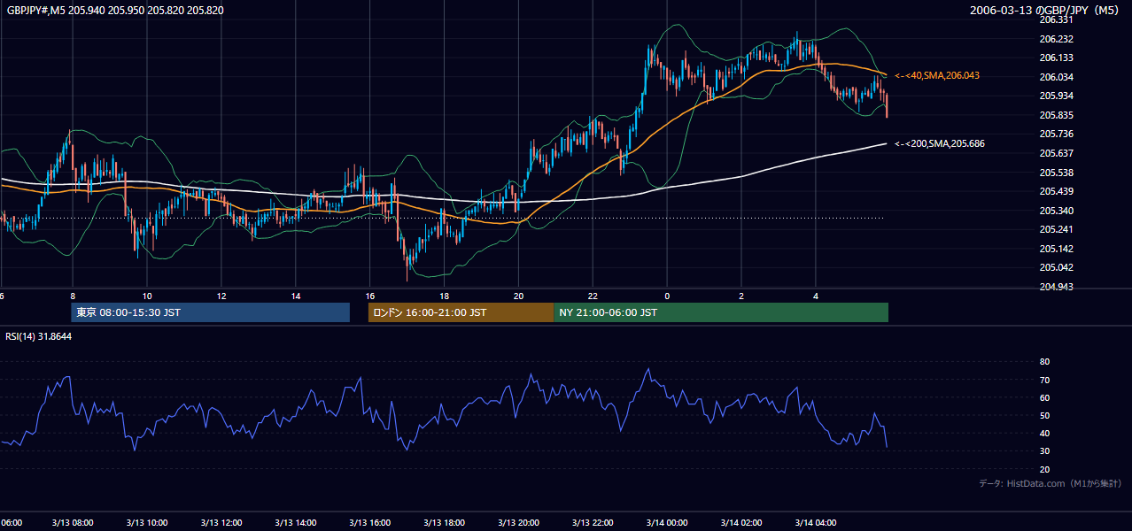1132x531 pixels.
Task: Click price axis label 205.241
Action: pos(1057,229)
